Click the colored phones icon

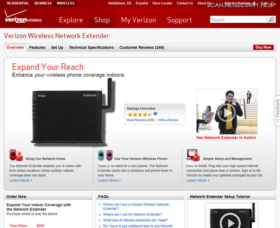(x=105, y=155)
